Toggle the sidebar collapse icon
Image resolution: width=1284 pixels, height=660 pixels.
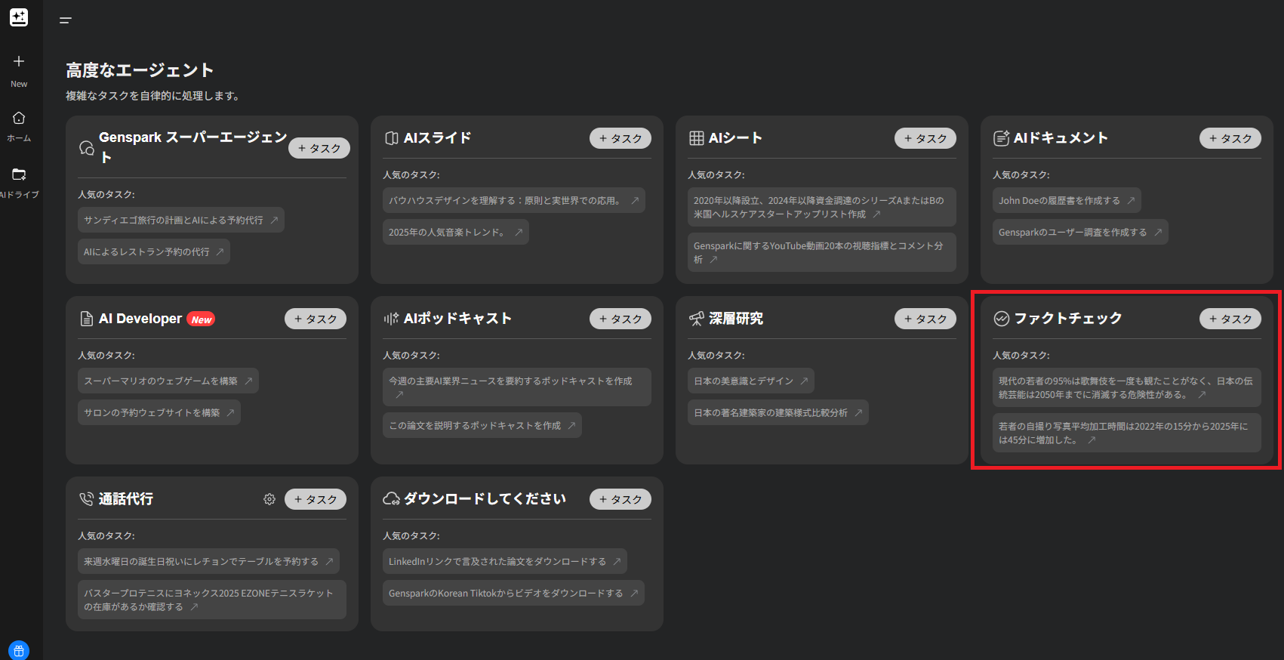[66, 20]
